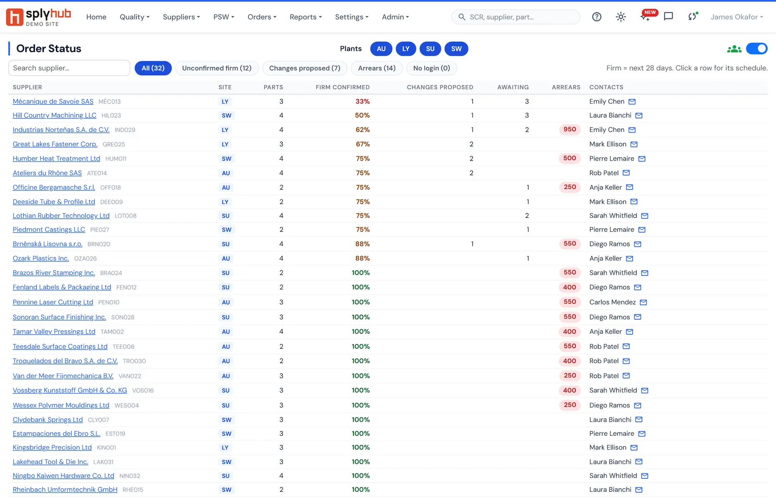The width and height of the screenshot is (776, 499).
Task: Expand the Settings menu
Action: tap(352, 17)
